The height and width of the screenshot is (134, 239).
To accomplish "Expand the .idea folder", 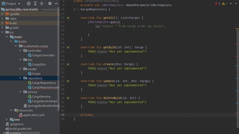I will 2,18.
